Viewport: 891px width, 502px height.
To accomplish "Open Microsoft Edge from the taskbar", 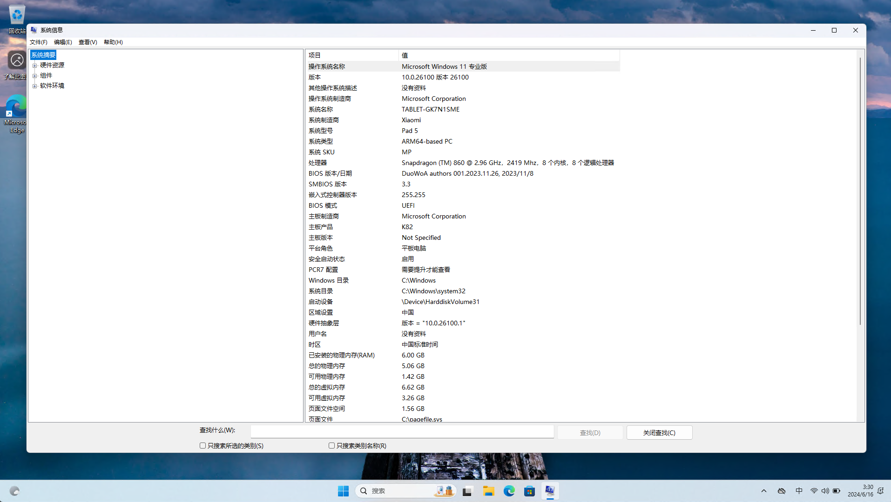I will pos(509,491).
